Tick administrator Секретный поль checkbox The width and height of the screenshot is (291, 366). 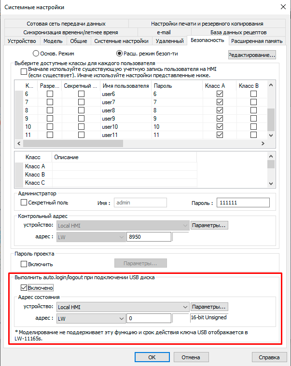point(24,203)
